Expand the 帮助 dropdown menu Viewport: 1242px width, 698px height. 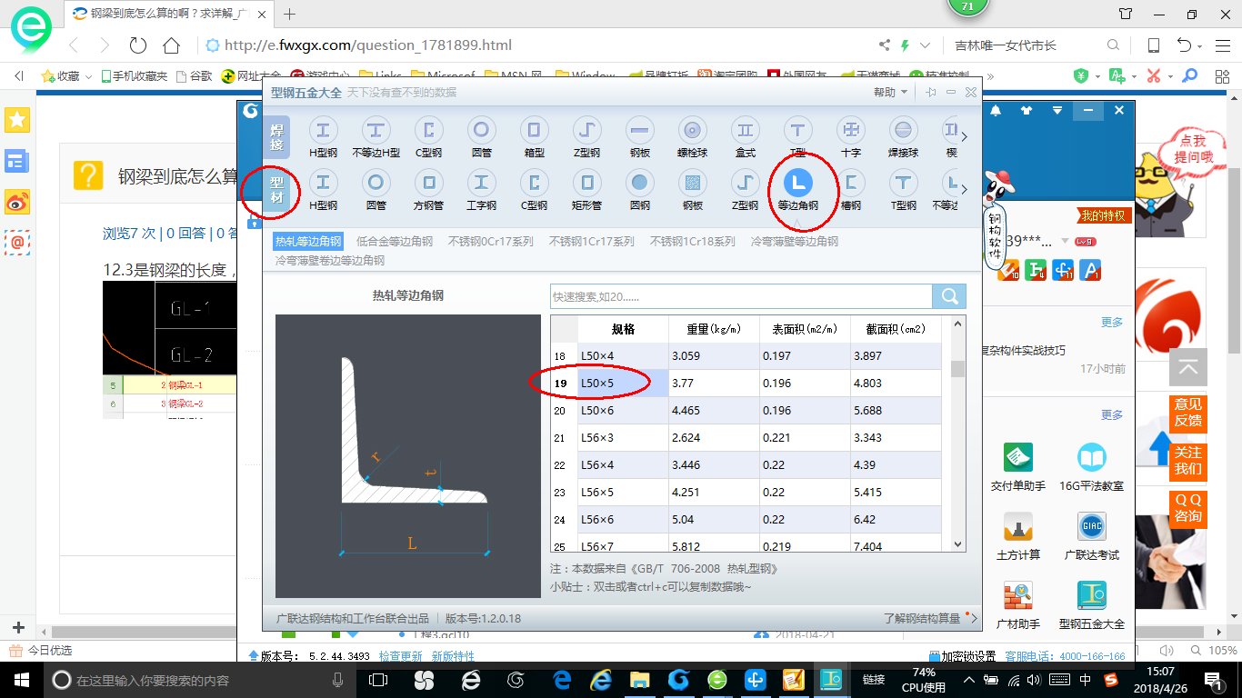pos(890,92)
